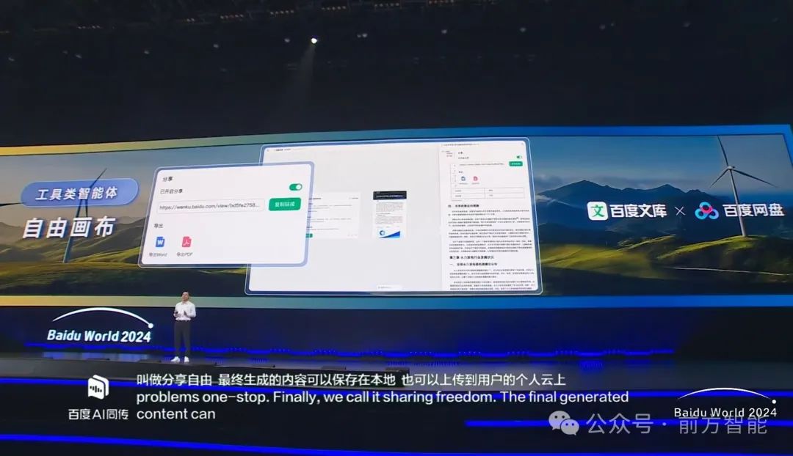Click the Baidu World 2024 stage logo
Screen dimensions: 793x456
pos(99,327)
